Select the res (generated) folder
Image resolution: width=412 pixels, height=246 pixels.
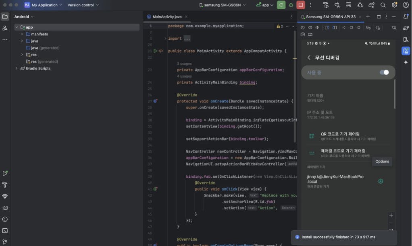pos(42,61)
